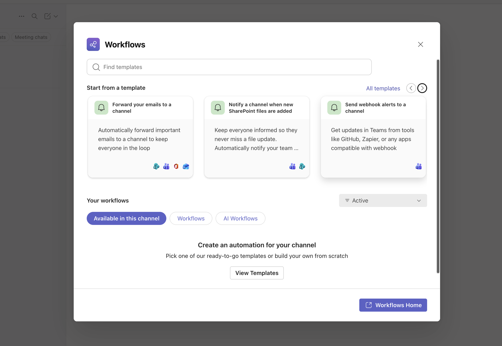The width and height of the screenshot is (502, 346).
Task: Open the Active workflows dropdown
Action: coord(382,200)
